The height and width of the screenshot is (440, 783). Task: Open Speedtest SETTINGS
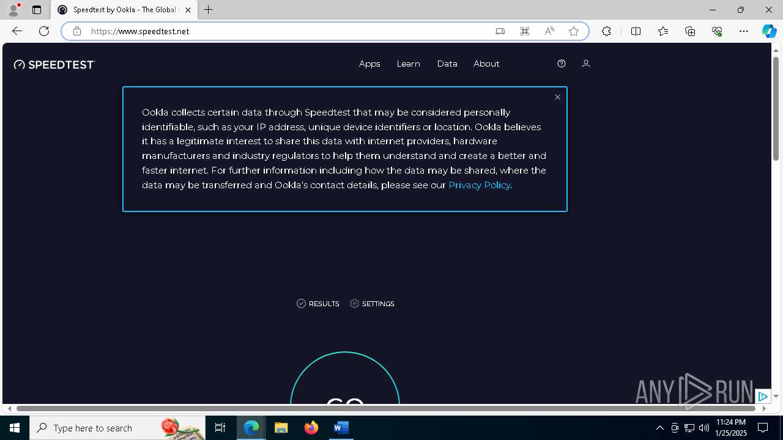pos(372,304)
